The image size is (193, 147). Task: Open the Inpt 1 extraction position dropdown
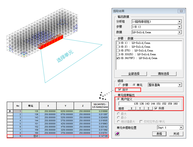tap(181, 127)
